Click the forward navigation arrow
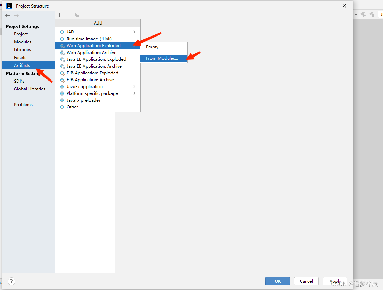383x290 pixels. (x=16, y=16)
